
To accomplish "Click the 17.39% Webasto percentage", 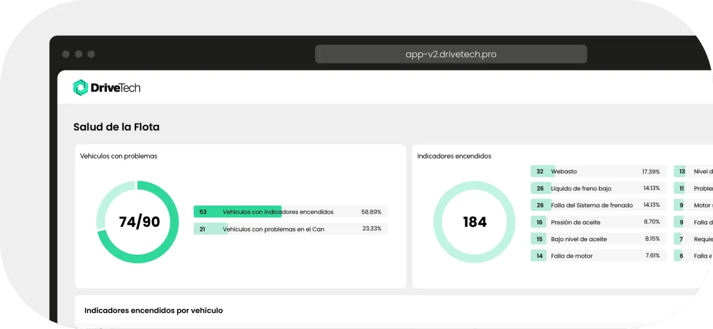I will coord(651,172).
